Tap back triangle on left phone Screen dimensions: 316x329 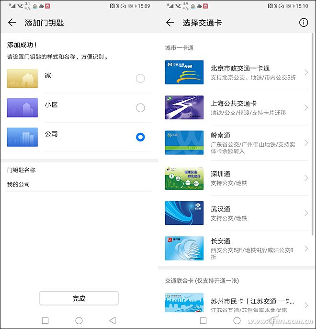tap(113, 320)
